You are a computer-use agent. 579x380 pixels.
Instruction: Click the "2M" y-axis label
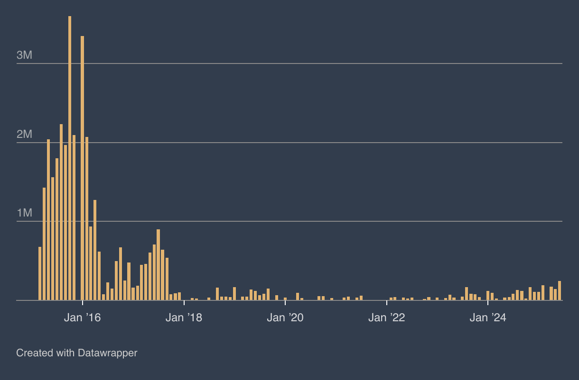(x=24, y=134)
